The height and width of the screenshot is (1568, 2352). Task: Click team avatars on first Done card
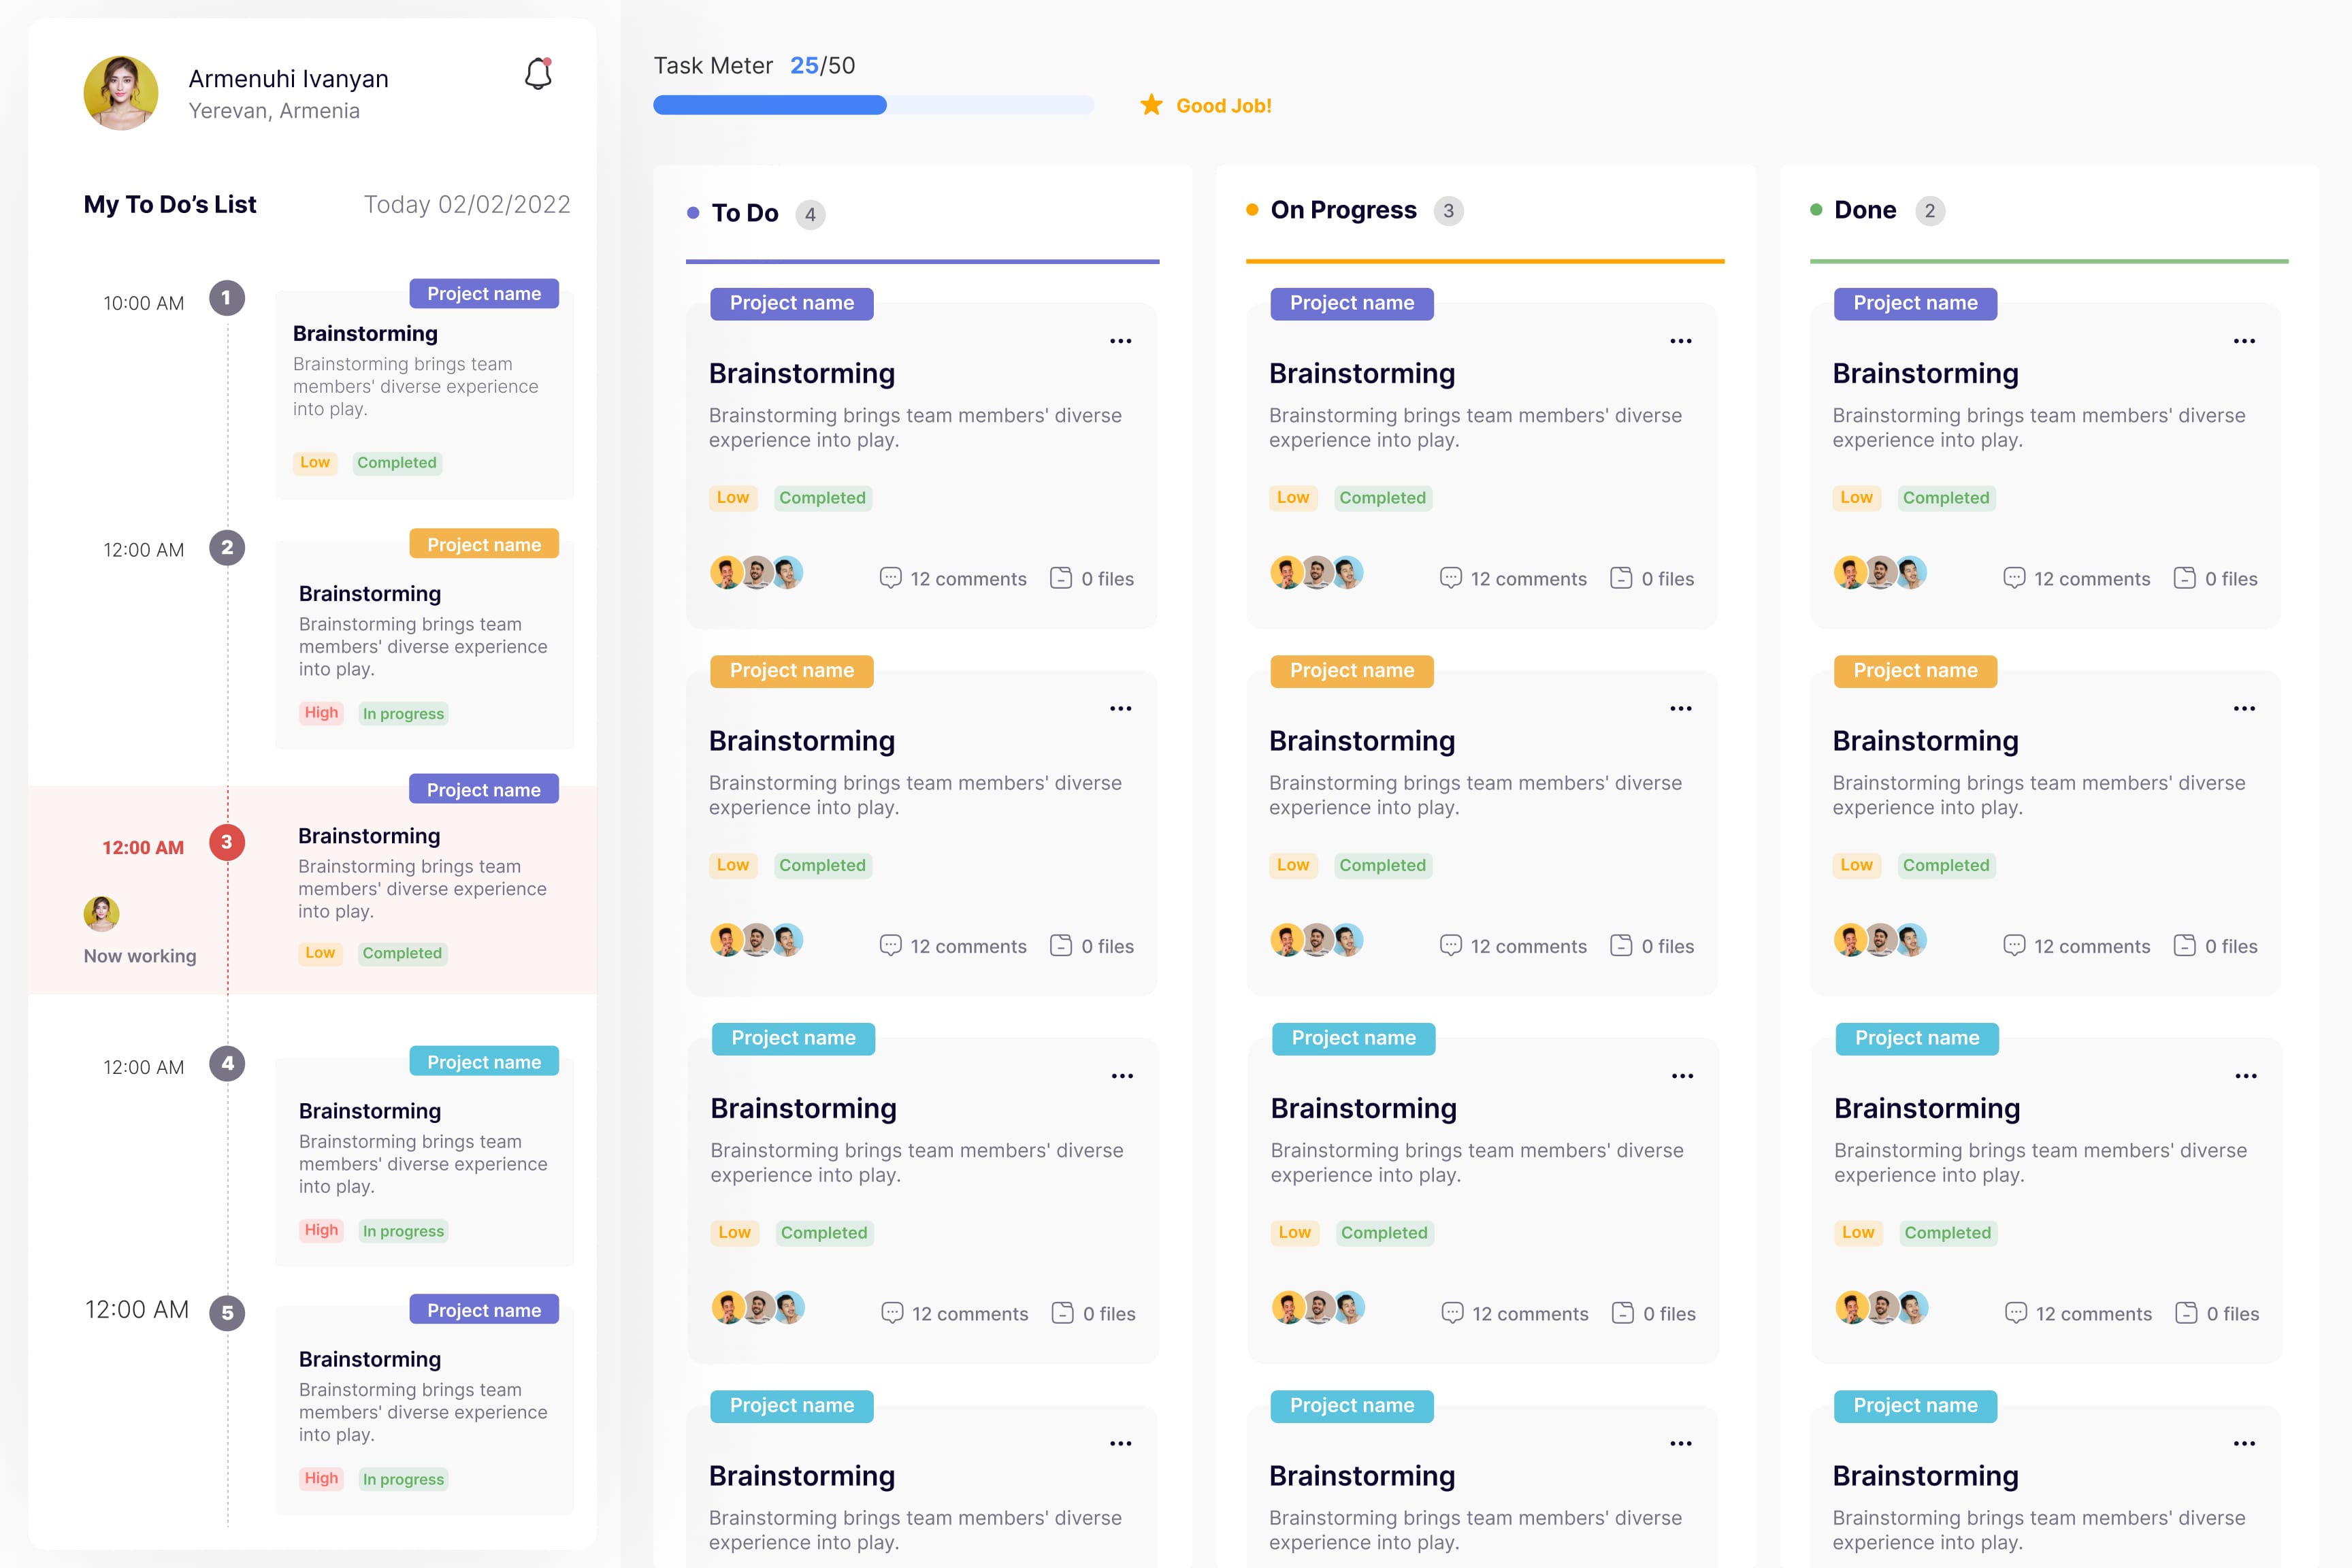point(1880,573)
